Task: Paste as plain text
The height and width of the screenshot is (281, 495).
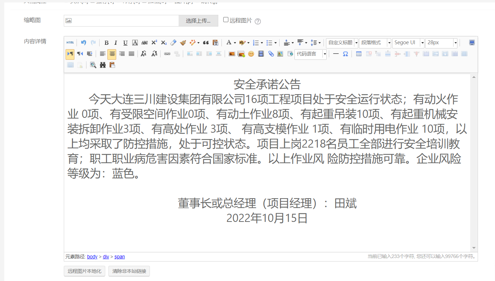Action: [x=215, y=42]
